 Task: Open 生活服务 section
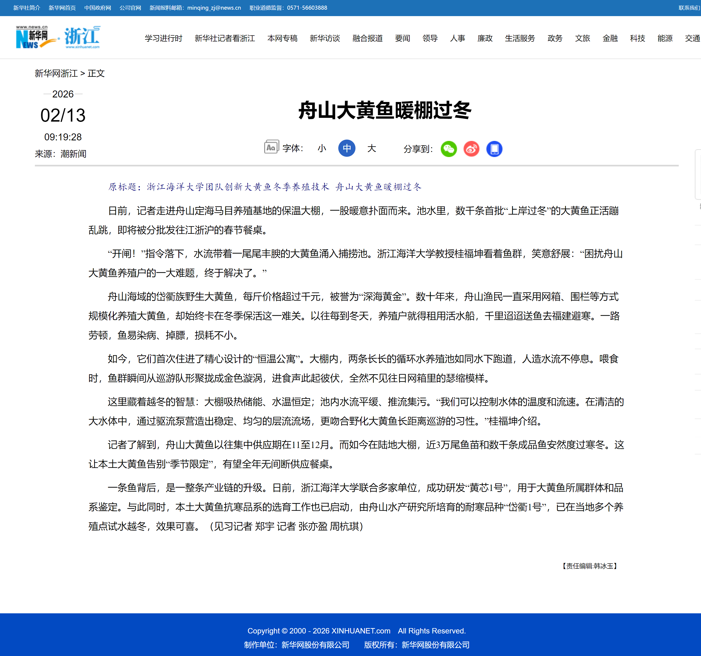coord(520,38)
